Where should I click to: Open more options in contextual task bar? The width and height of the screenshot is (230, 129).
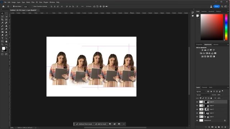point(124,124)
